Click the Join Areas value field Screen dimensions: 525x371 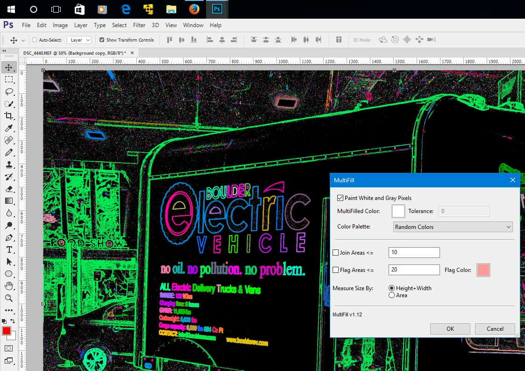click(x=414, y=252)
